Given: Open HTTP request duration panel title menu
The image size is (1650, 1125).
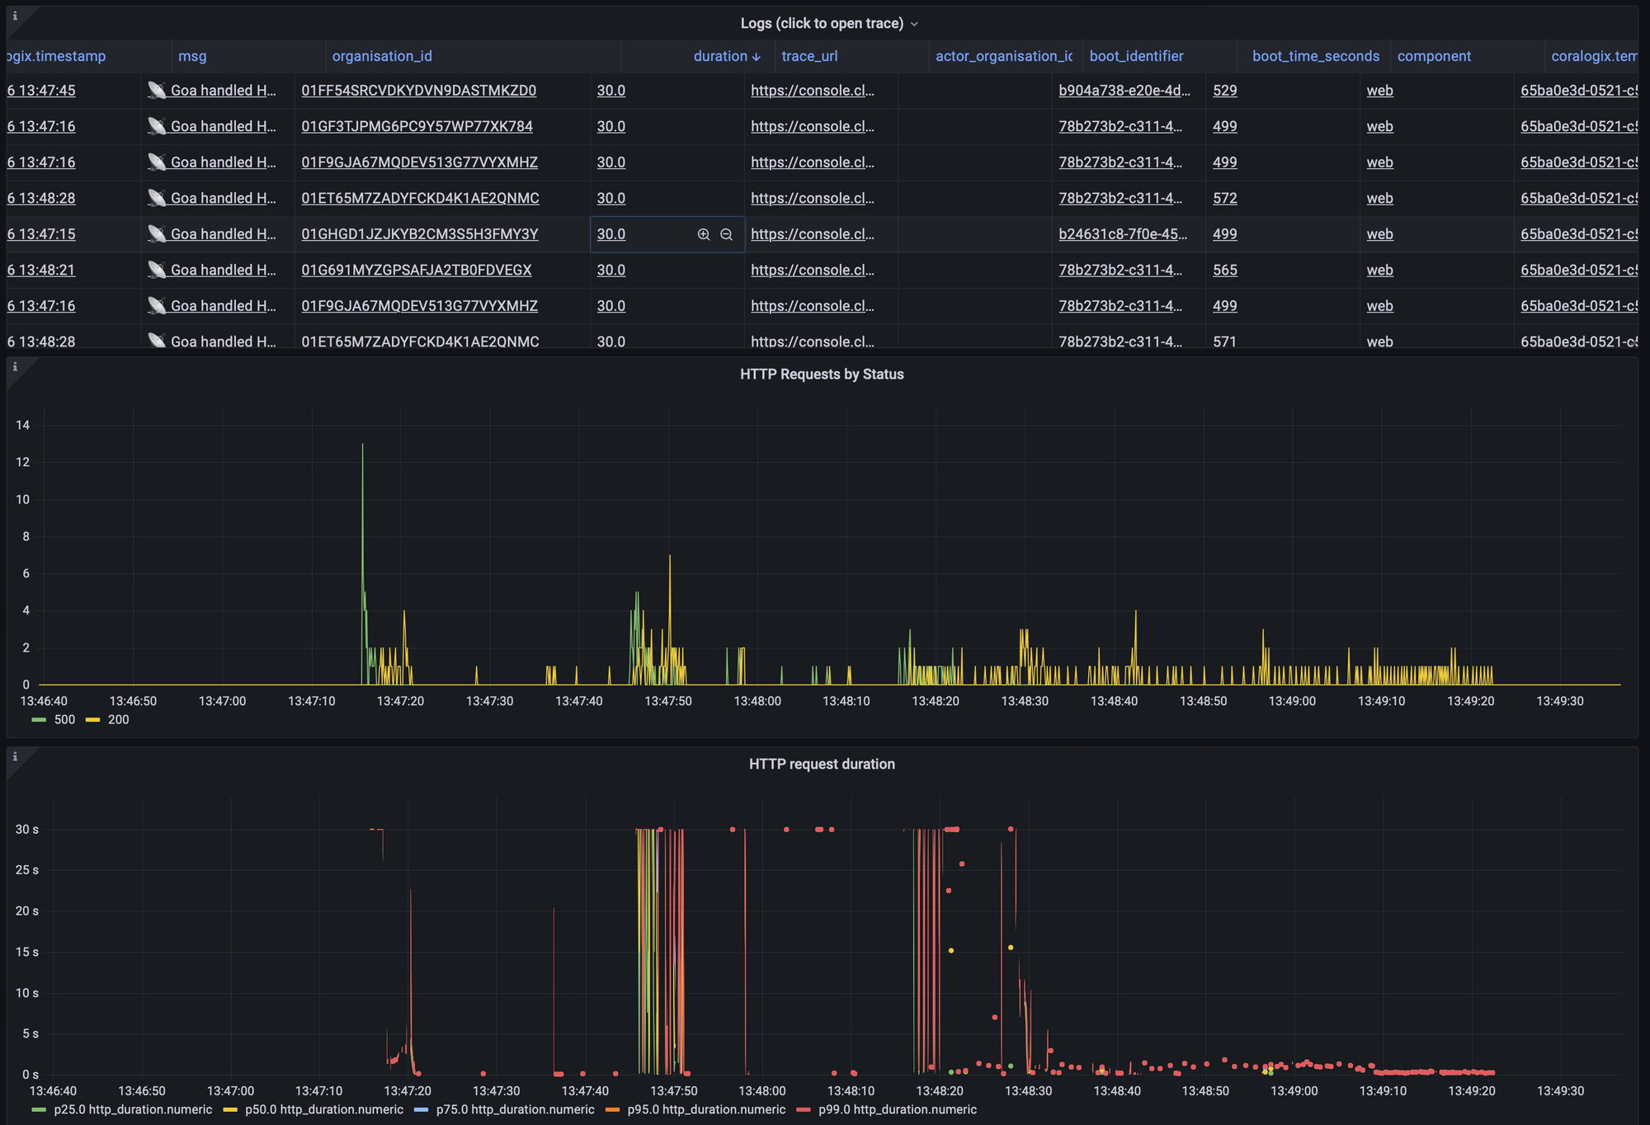Looking at the screenshot, I should tap(822, 764).
